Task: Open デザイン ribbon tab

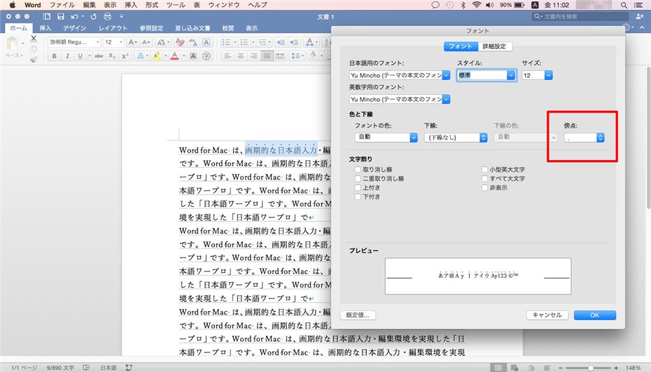Action: pos(75,28)
